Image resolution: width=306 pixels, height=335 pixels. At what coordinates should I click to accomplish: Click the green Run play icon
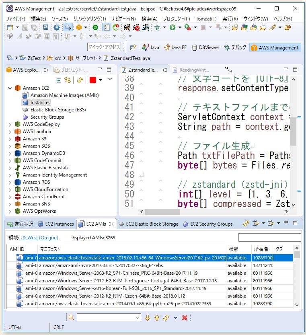point(173,27)
